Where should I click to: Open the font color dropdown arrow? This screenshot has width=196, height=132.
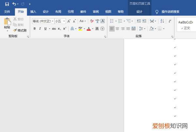pyautogui.click(x=93, y=29)
